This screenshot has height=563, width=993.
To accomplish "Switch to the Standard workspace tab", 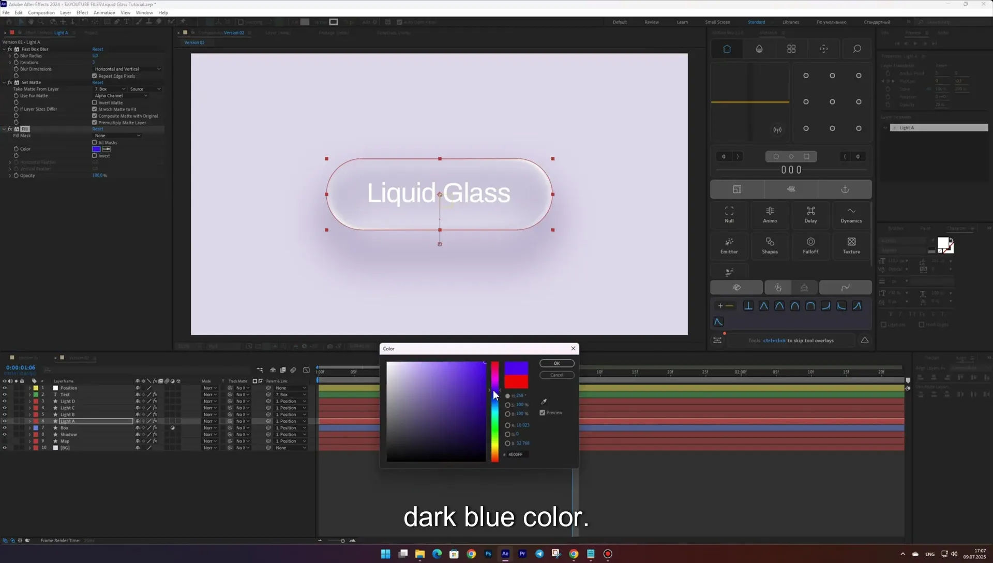I will coord(756,22).
